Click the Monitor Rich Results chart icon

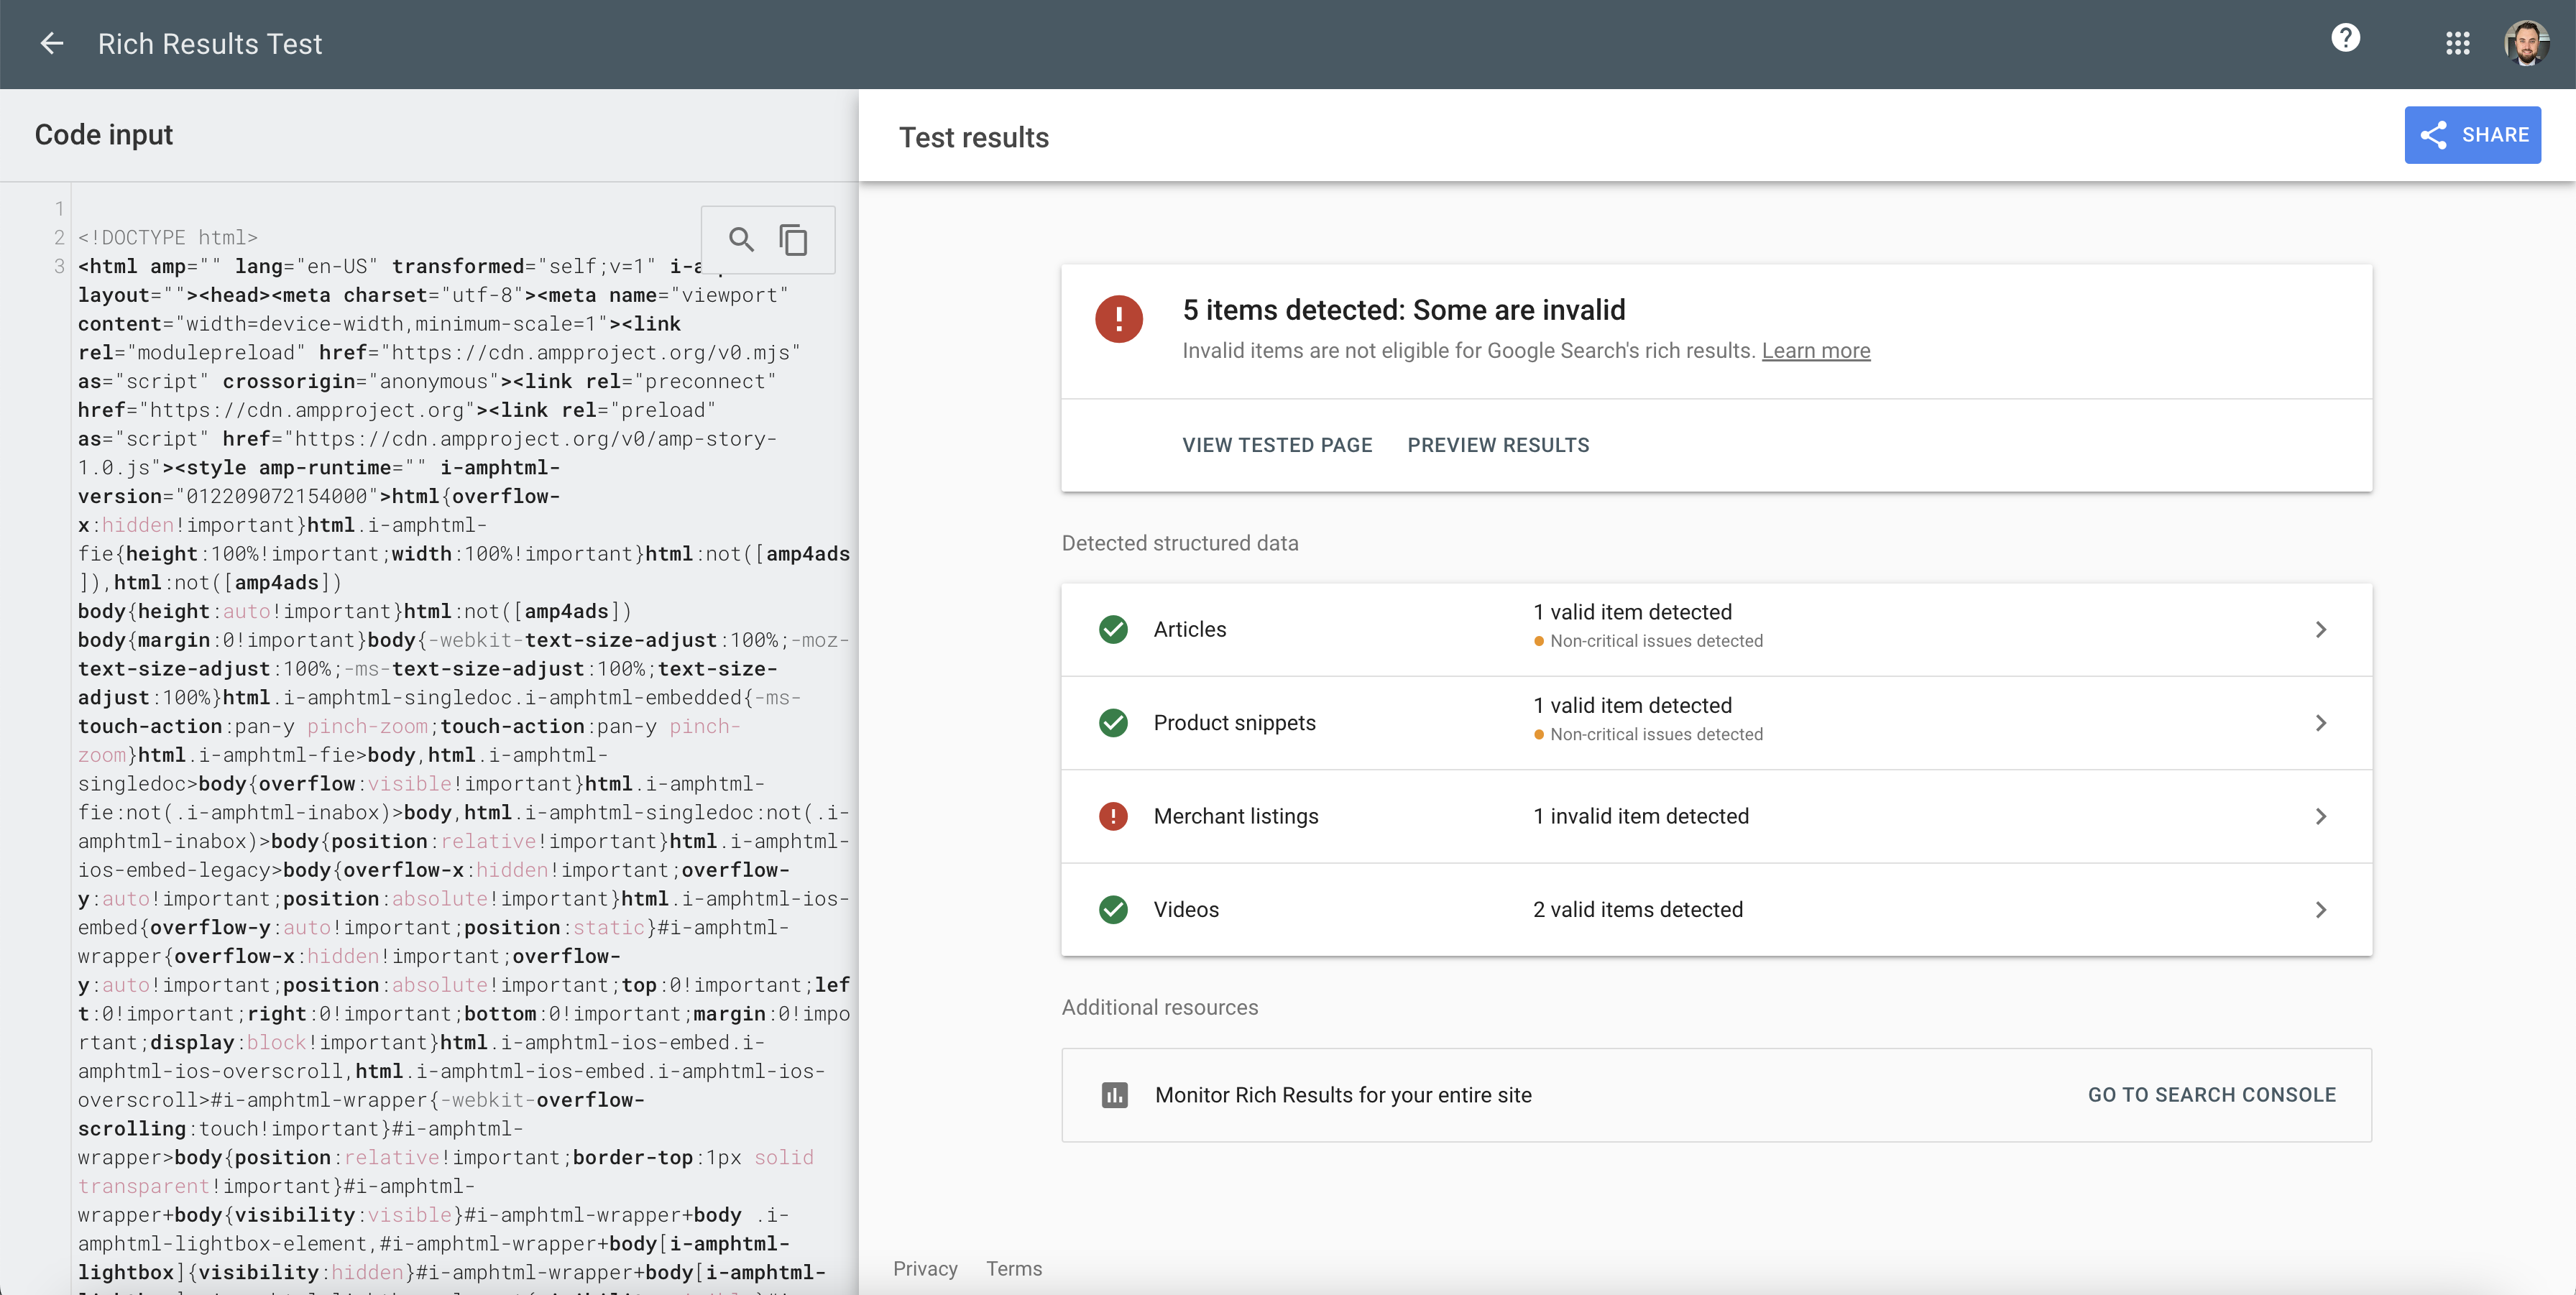pyautogui.click(x=1114, y=1095)
